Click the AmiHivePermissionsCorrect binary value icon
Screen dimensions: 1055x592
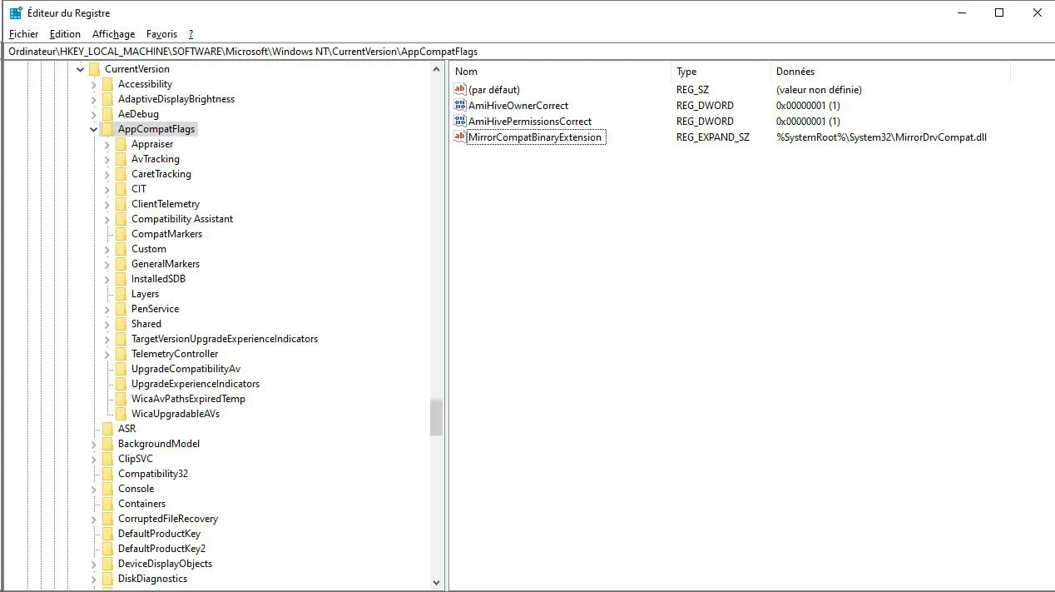pos(460,122)
